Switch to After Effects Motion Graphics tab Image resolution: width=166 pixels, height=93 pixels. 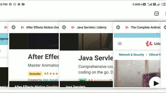tap(42, 27)
